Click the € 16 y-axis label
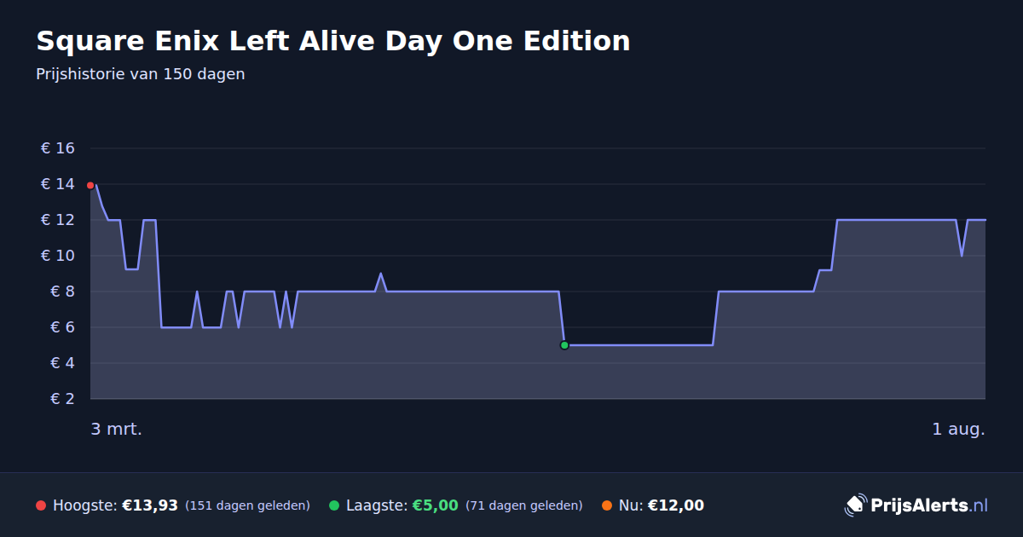This screenshot has width=1023, height=537. pyautogui.click(x=58, y=148)
